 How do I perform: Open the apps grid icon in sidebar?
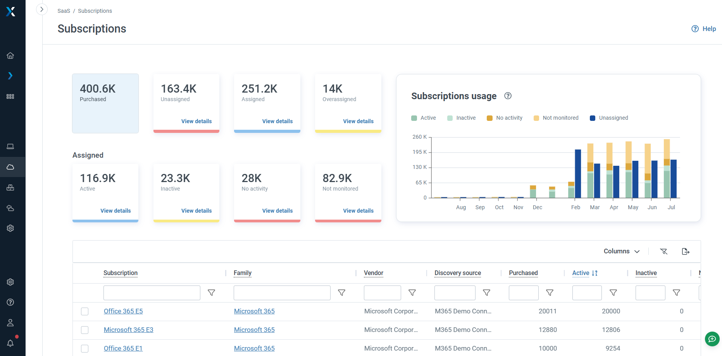pos(10,96)
